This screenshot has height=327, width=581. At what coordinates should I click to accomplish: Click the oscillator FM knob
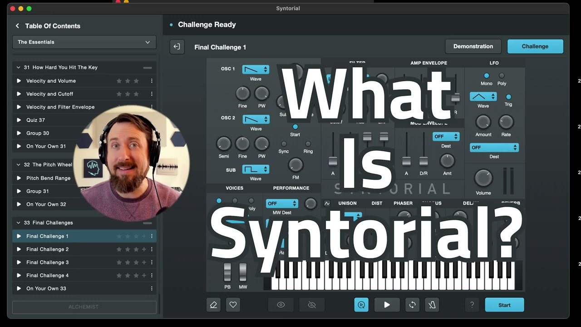pyautogui.click(x=295, y=165)
